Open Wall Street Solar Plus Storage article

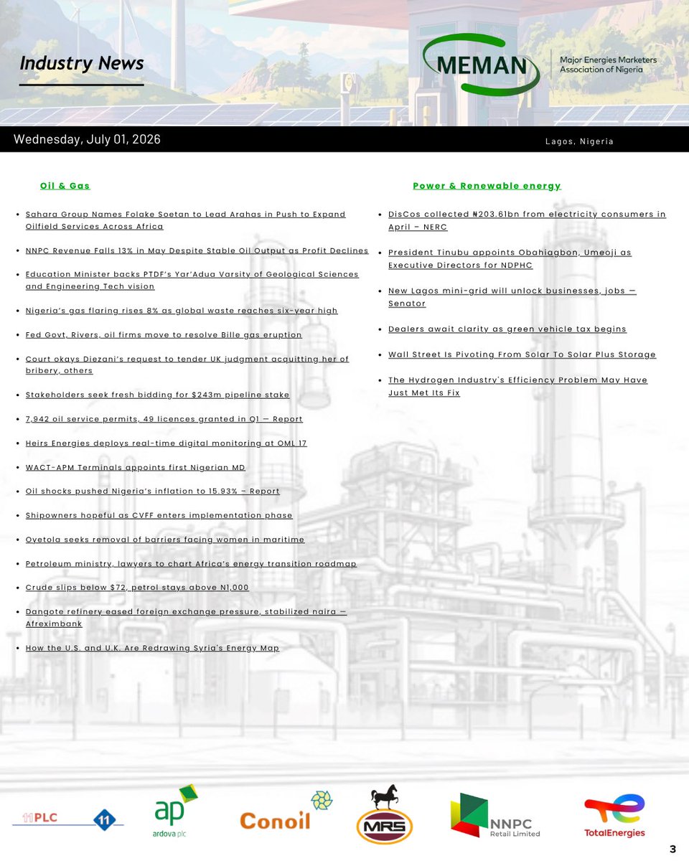(x=522, y=354)
